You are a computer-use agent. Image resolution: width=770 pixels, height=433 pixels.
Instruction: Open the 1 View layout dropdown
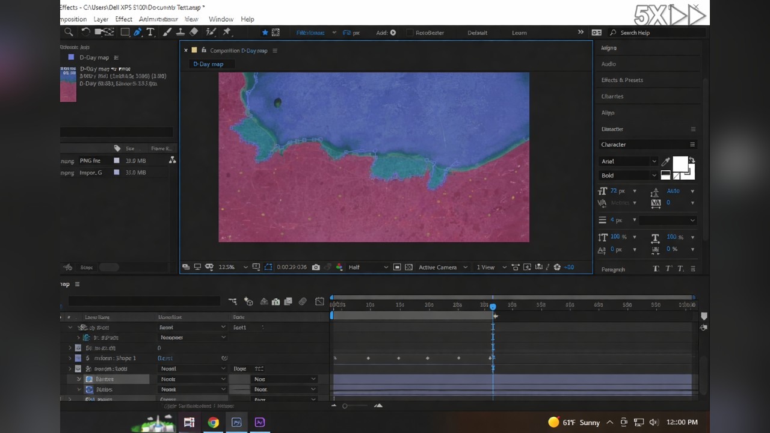(x=490, y=267)
